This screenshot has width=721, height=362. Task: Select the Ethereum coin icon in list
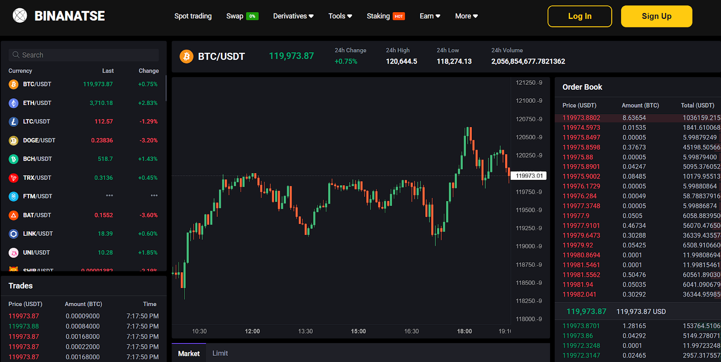click(x=14, y=103)
